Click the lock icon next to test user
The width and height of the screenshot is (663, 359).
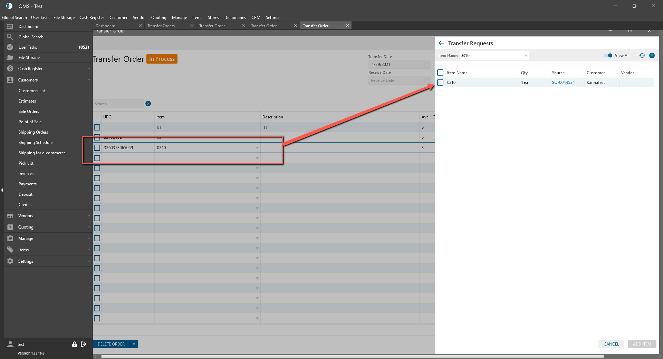click(74, 344)
